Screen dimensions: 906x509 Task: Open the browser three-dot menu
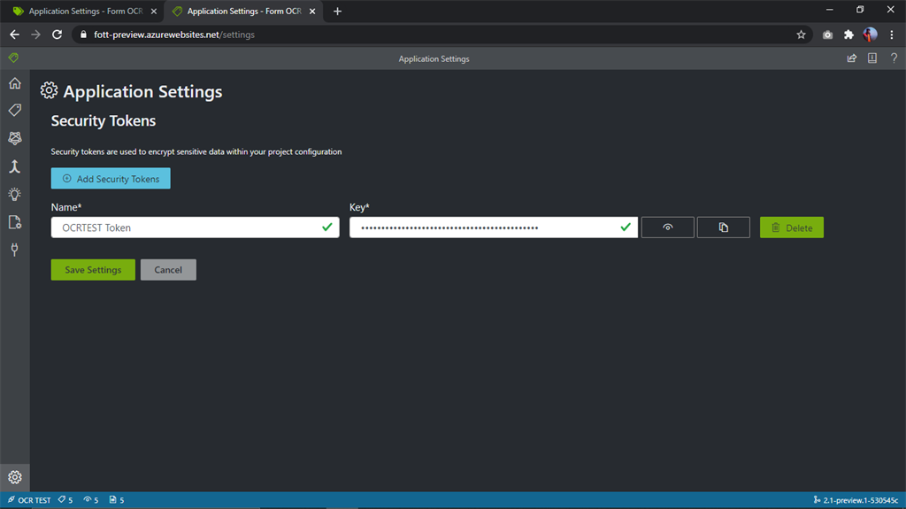[892, 35]
